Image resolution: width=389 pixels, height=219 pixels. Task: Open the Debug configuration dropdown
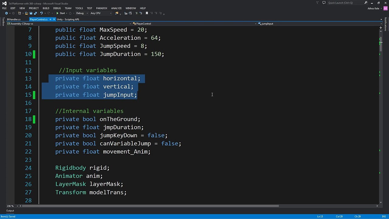point(81,13)
